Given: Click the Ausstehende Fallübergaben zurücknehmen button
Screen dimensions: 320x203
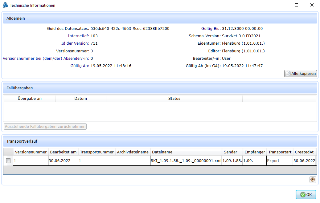Looking at the screenshot, I should 45,127.
